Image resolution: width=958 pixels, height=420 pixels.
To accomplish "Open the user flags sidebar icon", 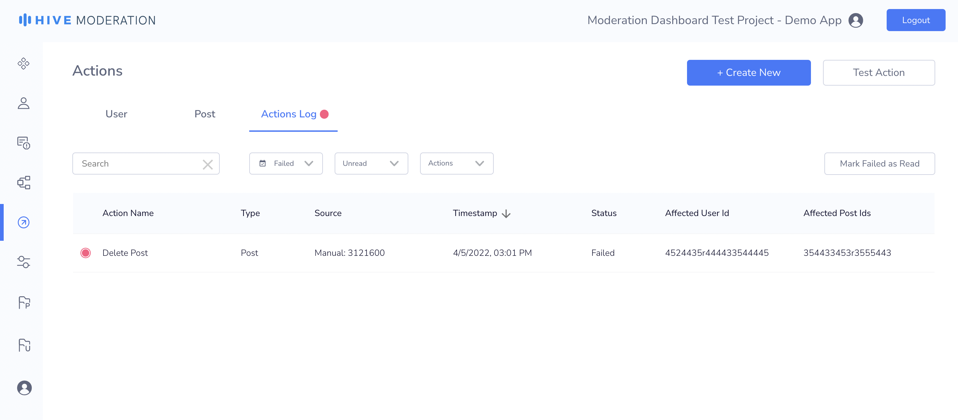I will [x=24, y=345].
